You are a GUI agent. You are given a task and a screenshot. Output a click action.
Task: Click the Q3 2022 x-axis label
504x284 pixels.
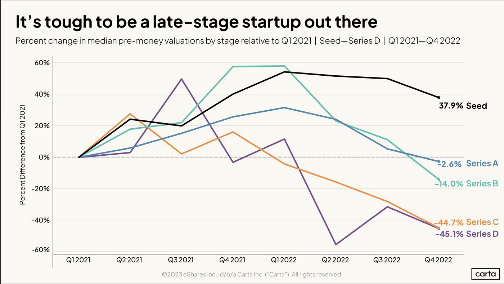[387, 260]
